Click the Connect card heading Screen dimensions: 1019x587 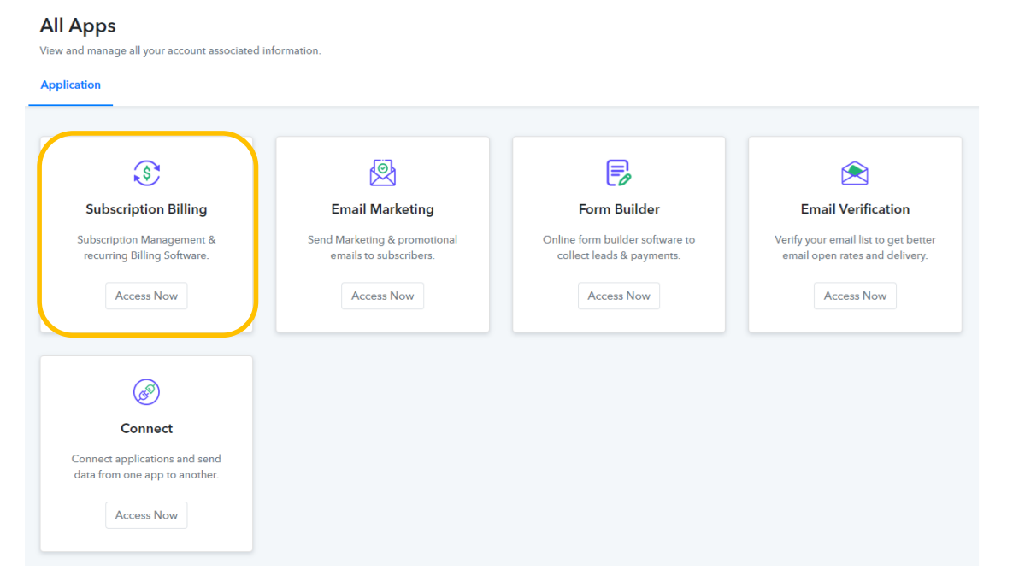click(x=146, y=429)
